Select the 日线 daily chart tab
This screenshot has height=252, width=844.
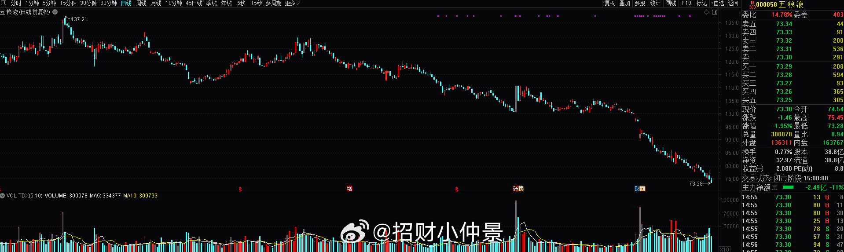point(126,3)
